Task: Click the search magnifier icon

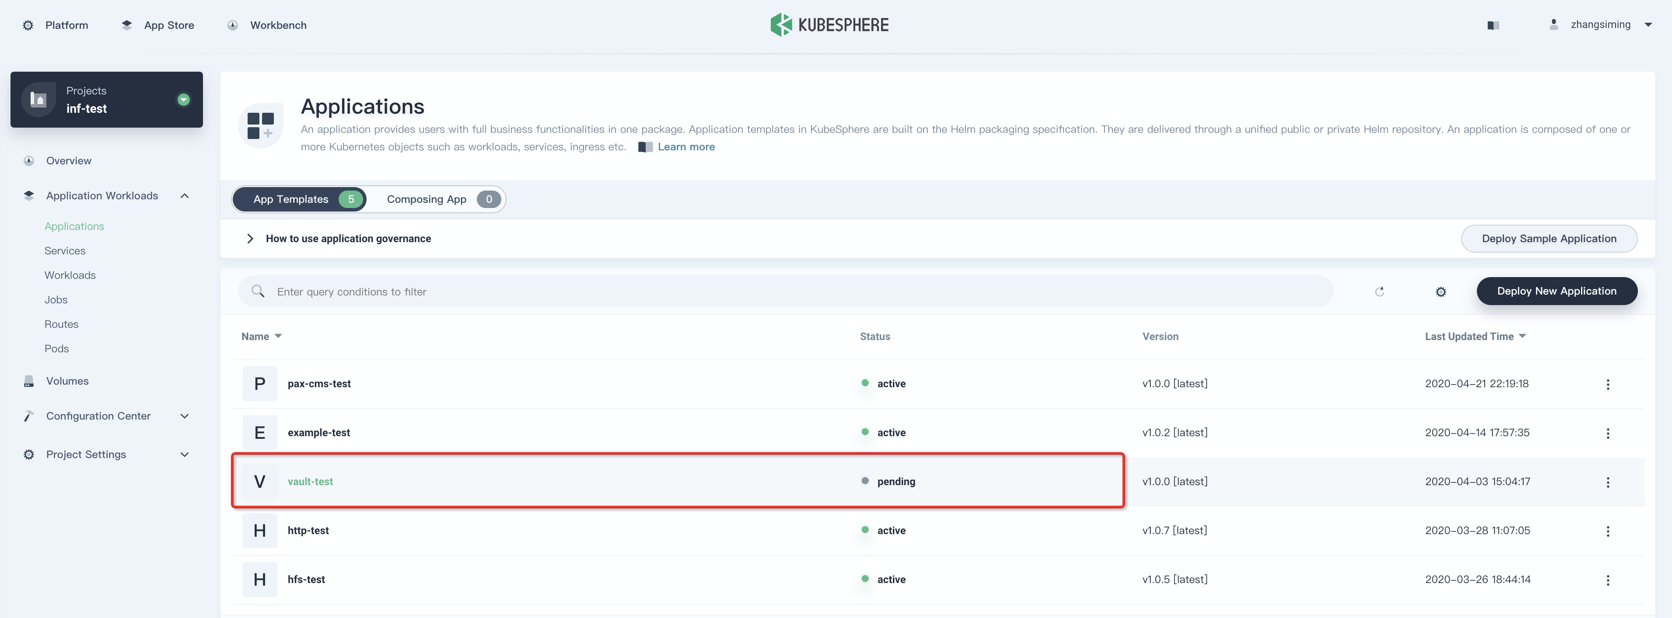Action: [258, 291]
